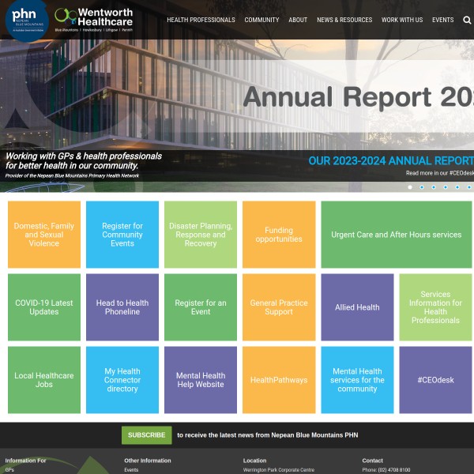Select the second carousel slide dot

coord(422,187)
